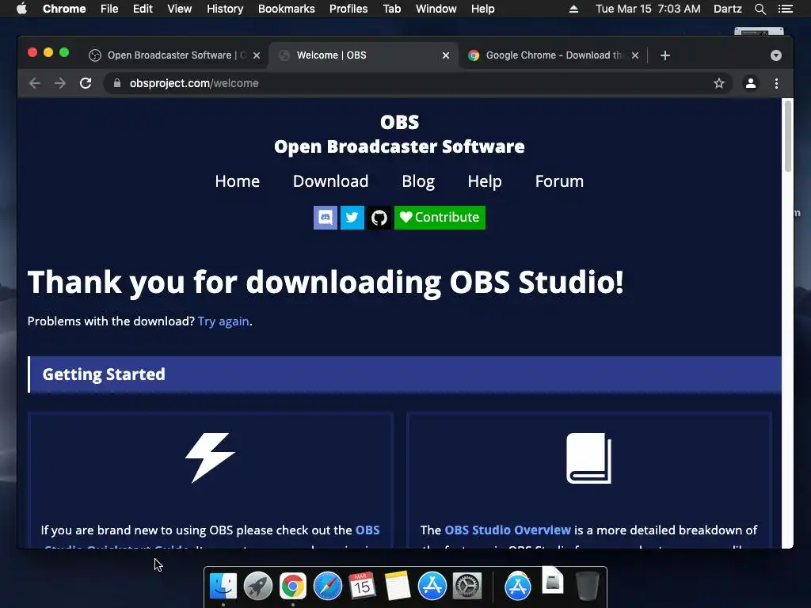Image resolution: width=811 pixels, height=608 pixels.
Task: Open Finder from the Dock
Action: tap(223, 587)
